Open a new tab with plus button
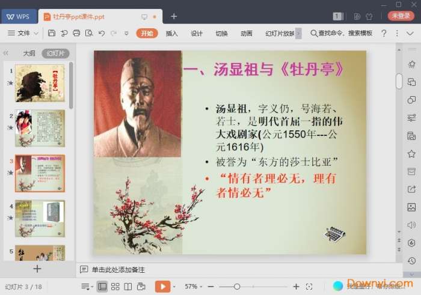The height and width of the screenshot is (295, 421). [x=174, y=16]
